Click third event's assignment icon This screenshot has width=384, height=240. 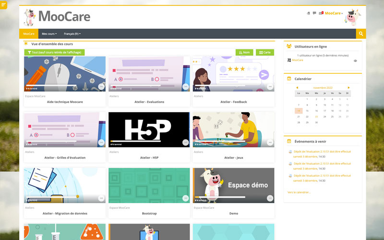290,176
